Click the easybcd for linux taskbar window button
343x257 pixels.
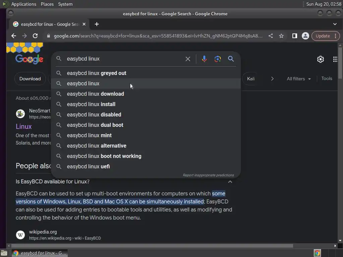40,253
